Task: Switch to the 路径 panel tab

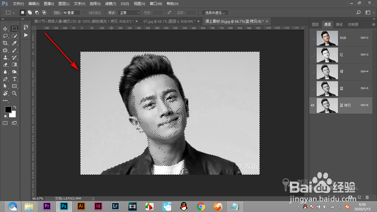Action: pos(339,24)
